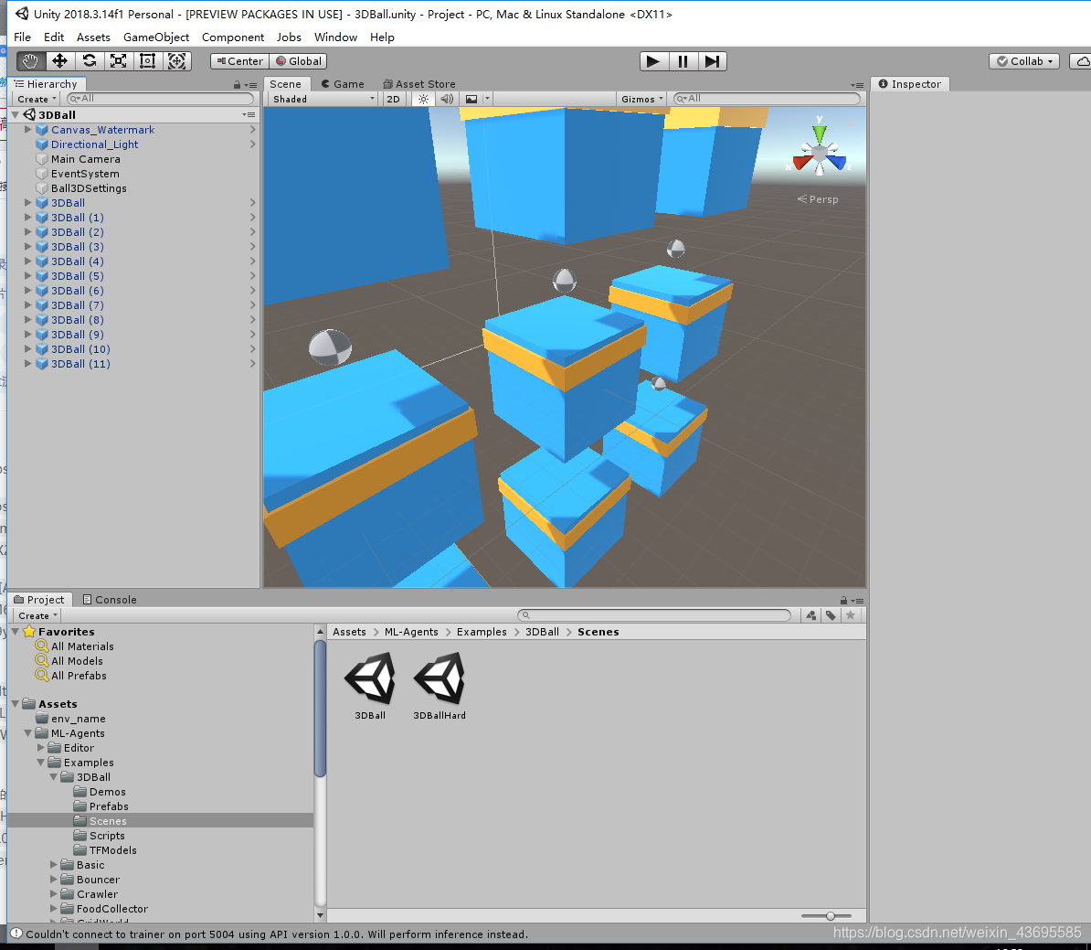This screenshot has width=1091, height=950.
Task: Collapse the 3DBall scene root
Action: pos(16,115)
